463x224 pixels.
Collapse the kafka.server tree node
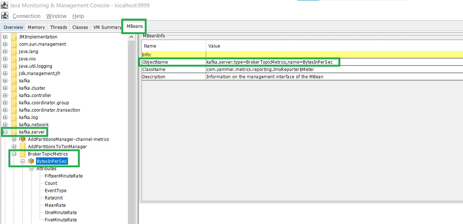click(x=5, y=132)
